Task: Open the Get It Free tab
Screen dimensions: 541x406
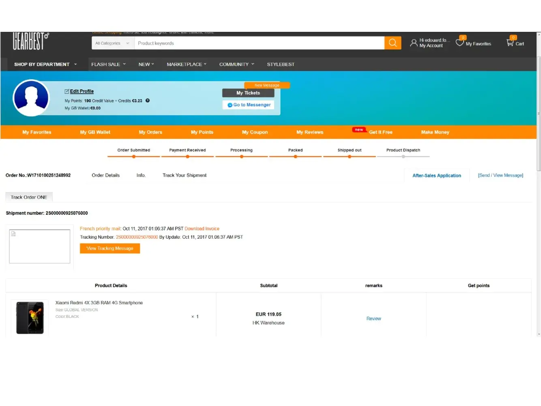Action: tap(381, 132)
